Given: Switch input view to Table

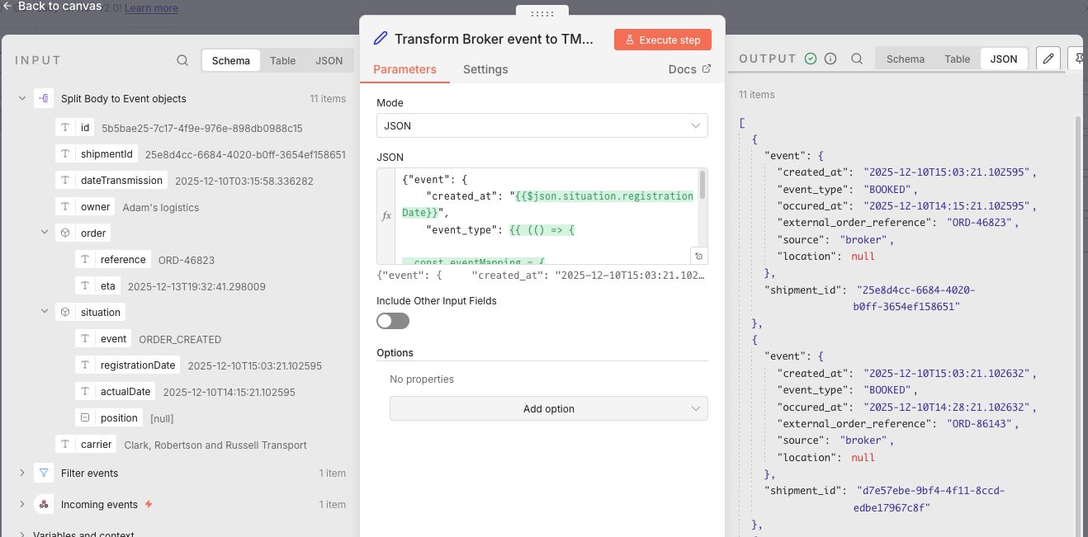Looking at the screenshot, I should 282,60.
